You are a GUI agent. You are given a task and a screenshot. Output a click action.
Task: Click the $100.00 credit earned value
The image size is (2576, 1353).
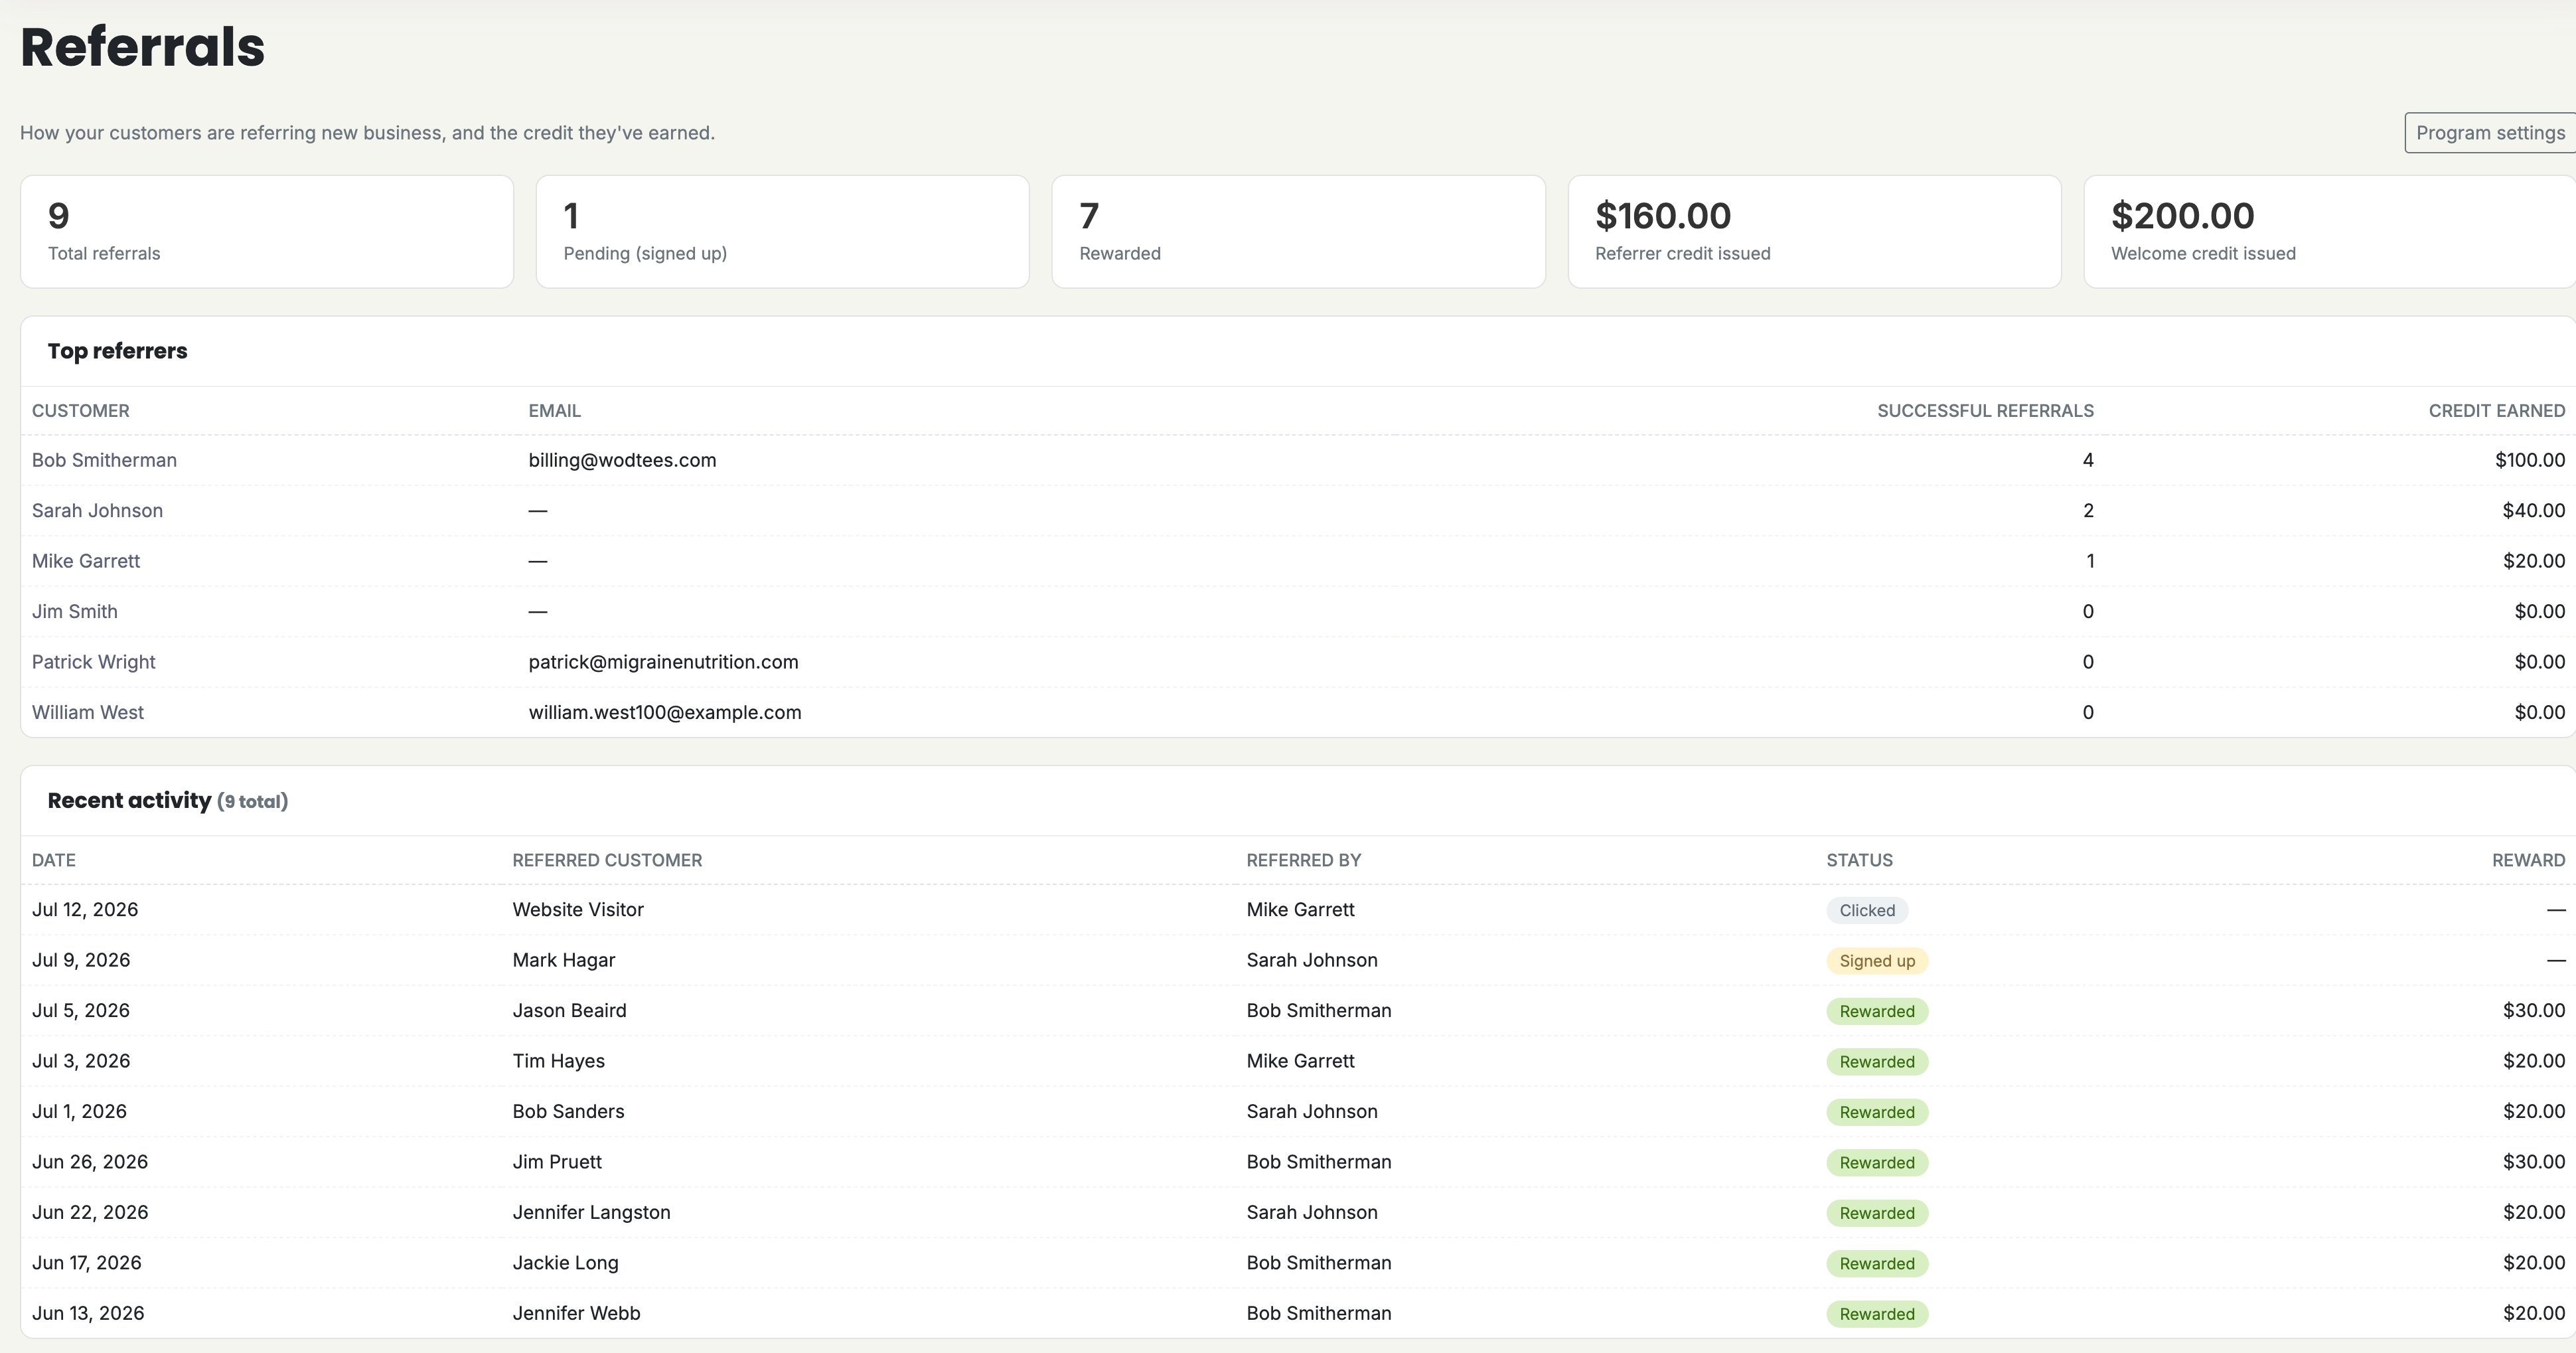click(x=2529, y=460)
